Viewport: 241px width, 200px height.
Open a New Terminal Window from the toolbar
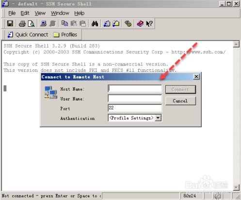point(107,24)
